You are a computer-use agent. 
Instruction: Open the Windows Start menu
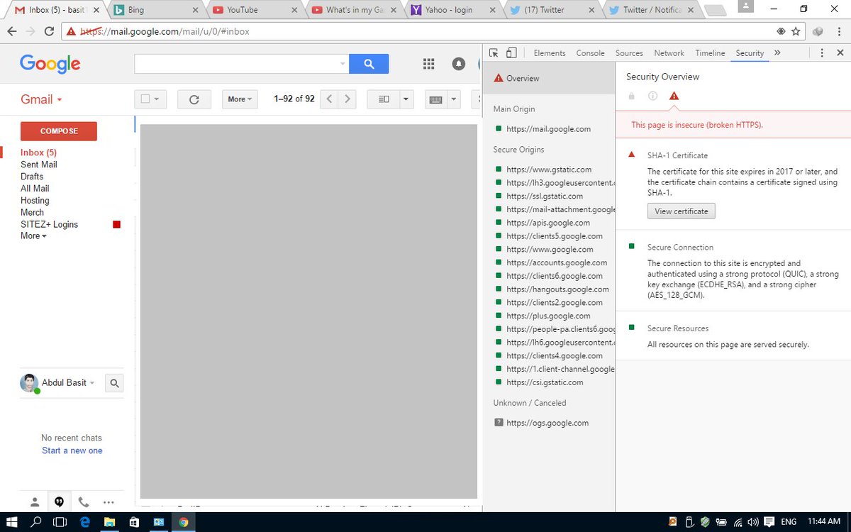pos(12,521)
